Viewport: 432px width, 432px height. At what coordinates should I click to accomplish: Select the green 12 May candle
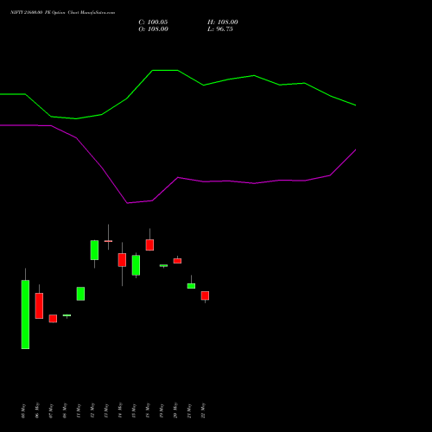[94, 250]
